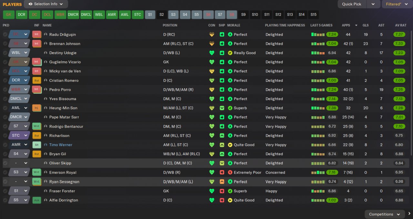The width and height of the screenshot is (413, 219).
Task: Select the GK position slot tab
Action: 9,14
